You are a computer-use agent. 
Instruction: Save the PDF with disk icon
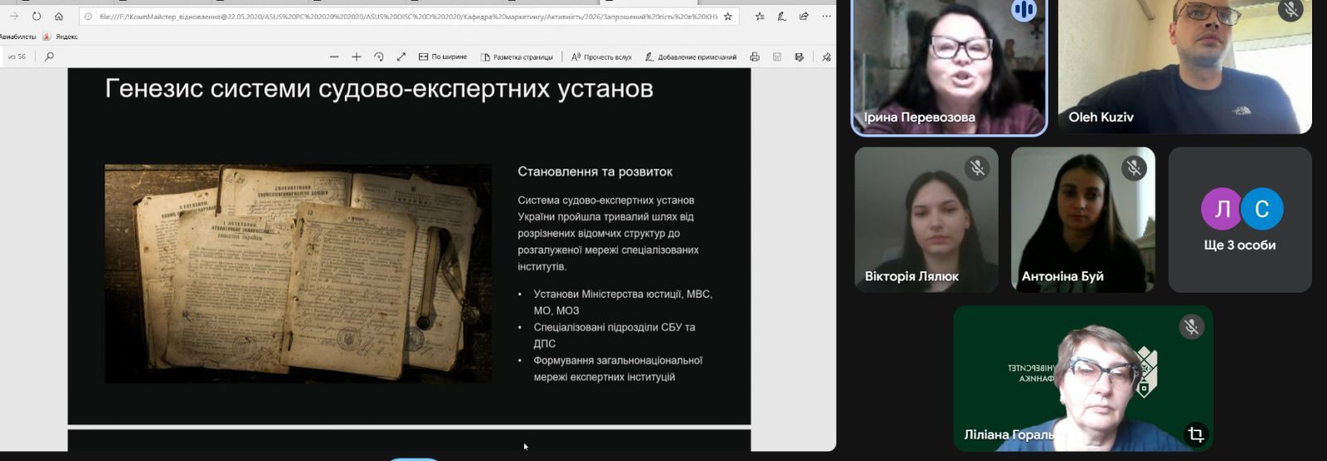point(777,56)
